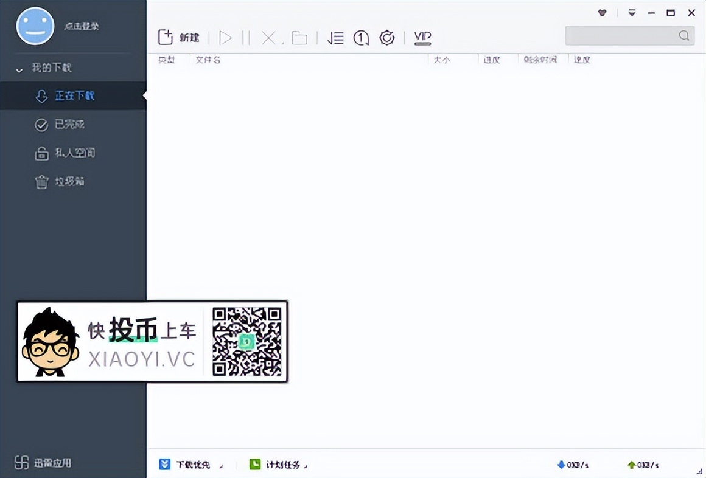Image resolution: width=706 pixels, height=478 pixels.
Task: Click the 大小 column header
Action: click(x=442, y=60)
